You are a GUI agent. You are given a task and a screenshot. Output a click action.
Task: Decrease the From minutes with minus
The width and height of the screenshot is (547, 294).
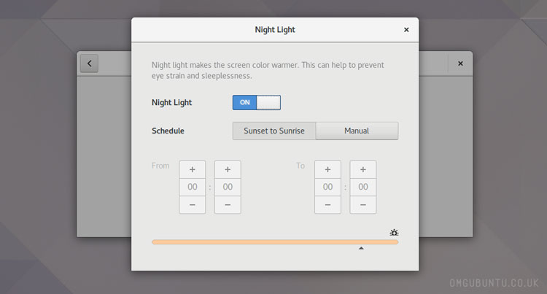click(228, 205)
